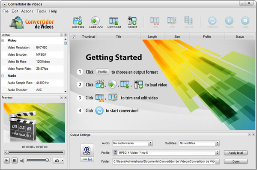Open the Help menu
This screenshot has width=257, height=170.
coord(53,11)
